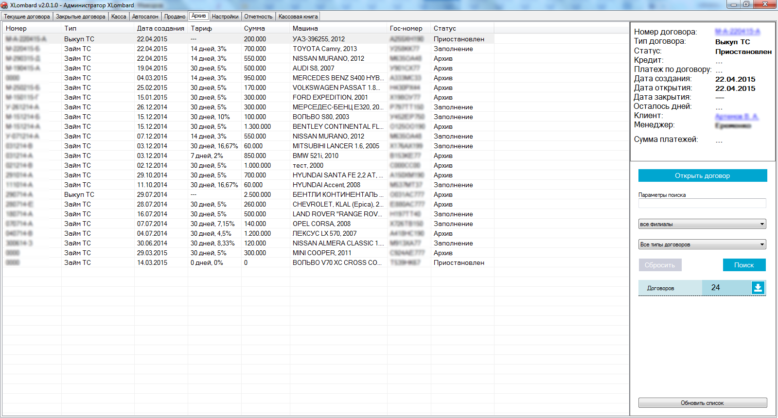Open the Касса tab
The height and width of the screenshot is (418, 778).
pyautogui.click(x=119, y=17)
